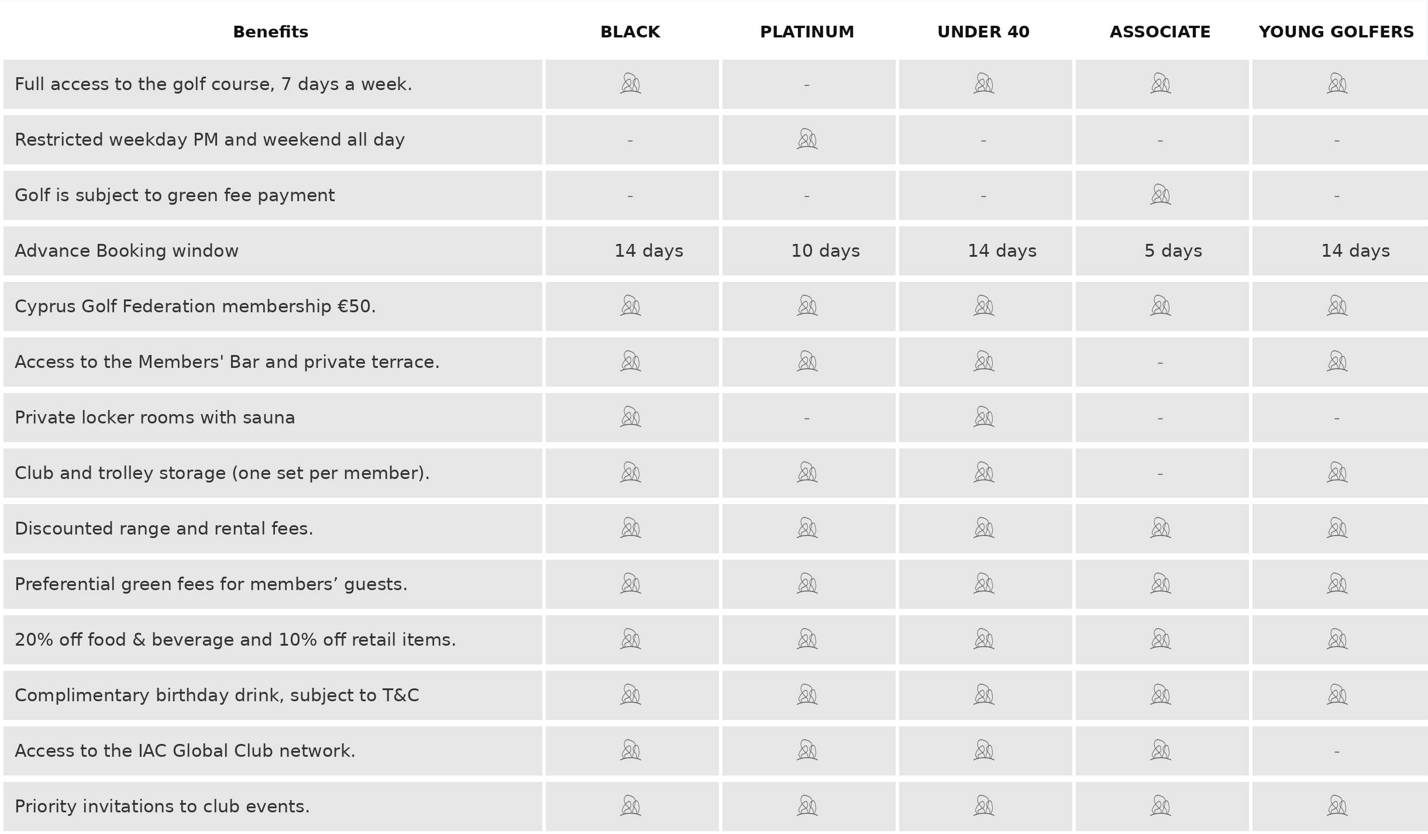Image resolution: width=1428 pixels, height=834 pixels.
Task: Click the 'Private locker rooms with sauna' label
Action: [154, 418]
